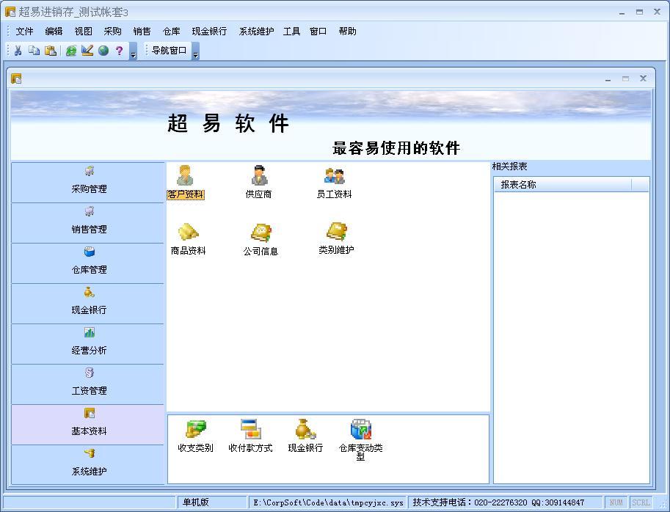670x512 pixels.
Task: Click the data file path in status bar
Action: (x=328, y=502)
